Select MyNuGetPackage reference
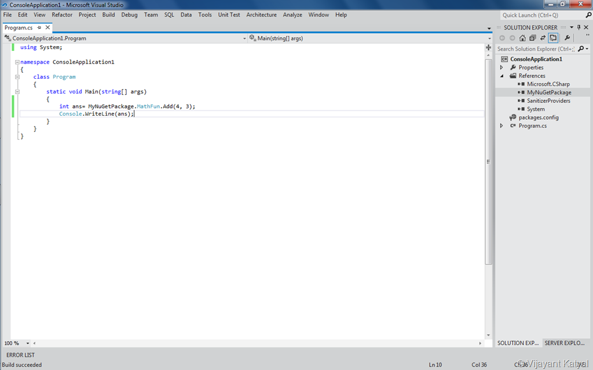Screen dimensions: 593x370 pyautogui.click(x=549, y=92)
